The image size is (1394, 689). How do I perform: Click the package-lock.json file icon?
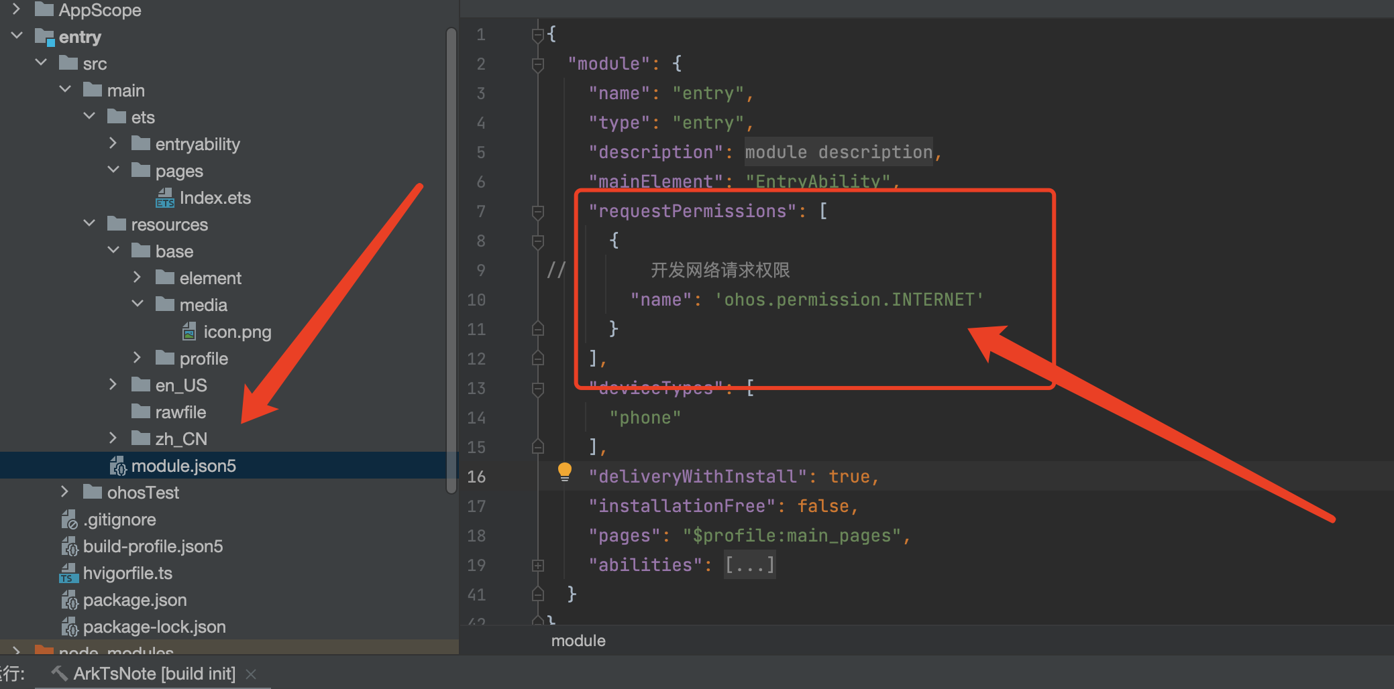click(x=69, y=627)
